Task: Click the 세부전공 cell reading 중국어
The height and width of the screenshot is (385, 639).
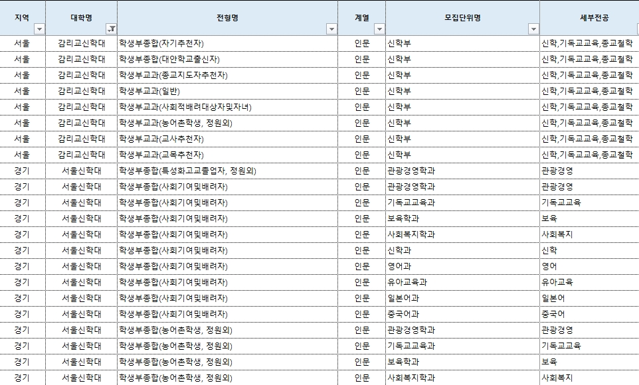Action: [589, 314]
